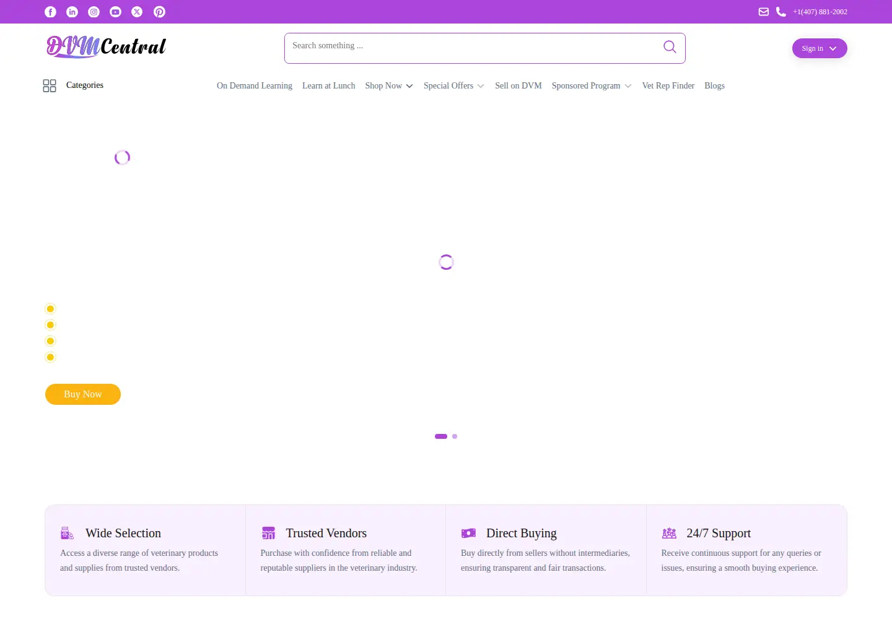
Task: Open the Vet Rep Finder
Action: [668, 86]
